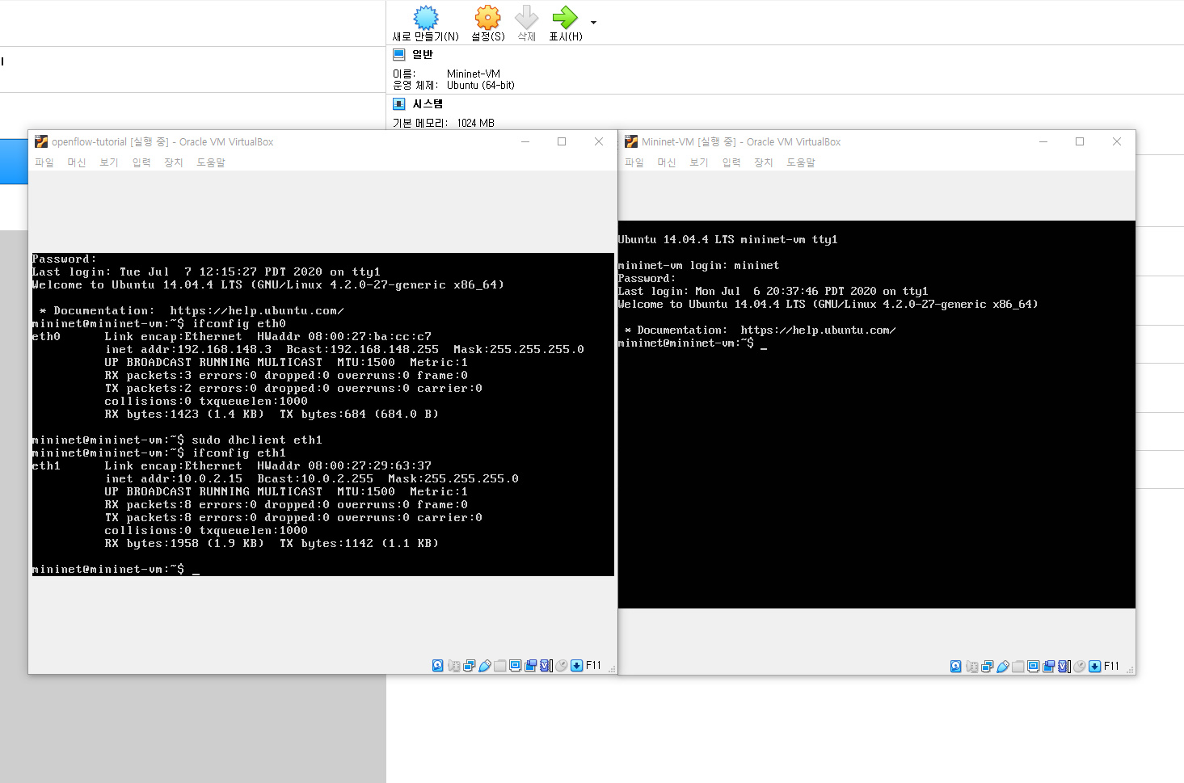Minimize the openflow-tutorial VM window
The width and height of the screenshot is (1184, 783).
525,141
